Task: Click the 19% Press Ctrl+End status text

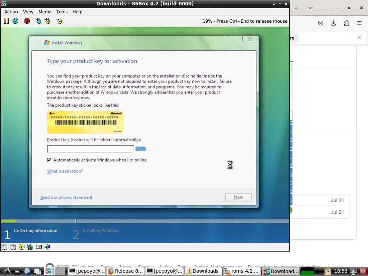Action: click(x=245, y=21)
